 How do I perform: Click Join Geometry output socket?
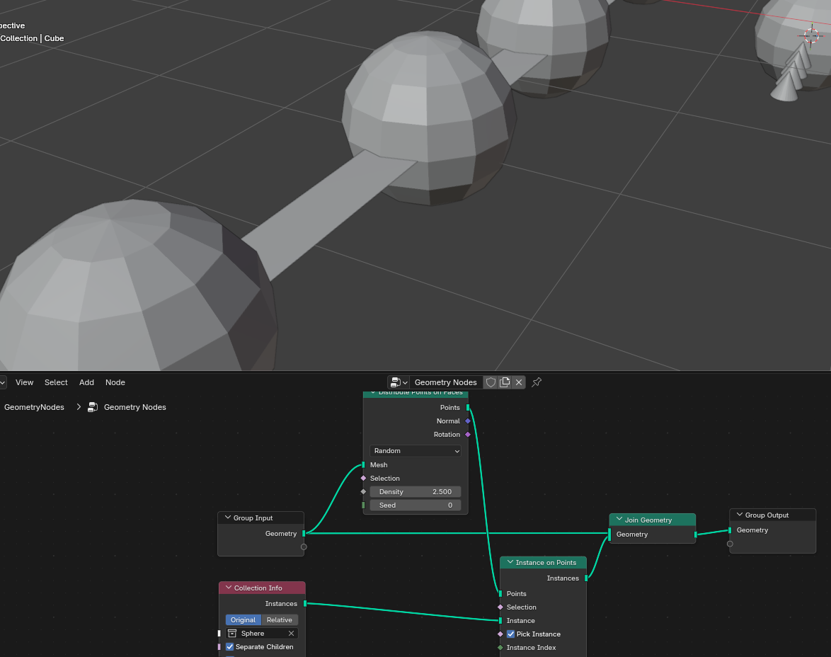tap(696, 535)
